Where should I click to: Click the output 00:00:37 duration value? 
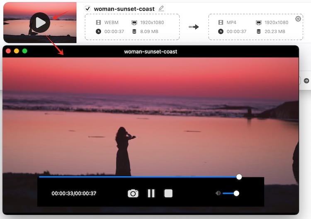pyautogui.click(x=236, y=31)
